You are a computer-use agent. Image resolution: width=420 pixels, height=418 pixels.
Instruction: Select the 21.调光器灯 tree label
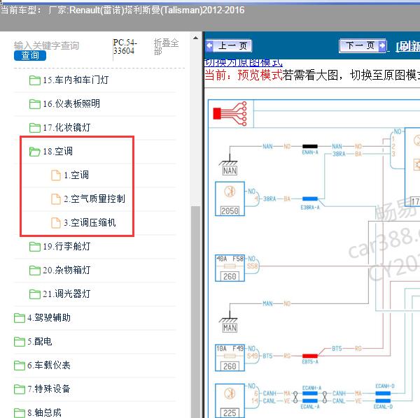[66, 294]
